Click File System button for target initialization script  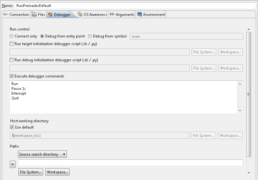pyautogui.click(x=204, y=52)
